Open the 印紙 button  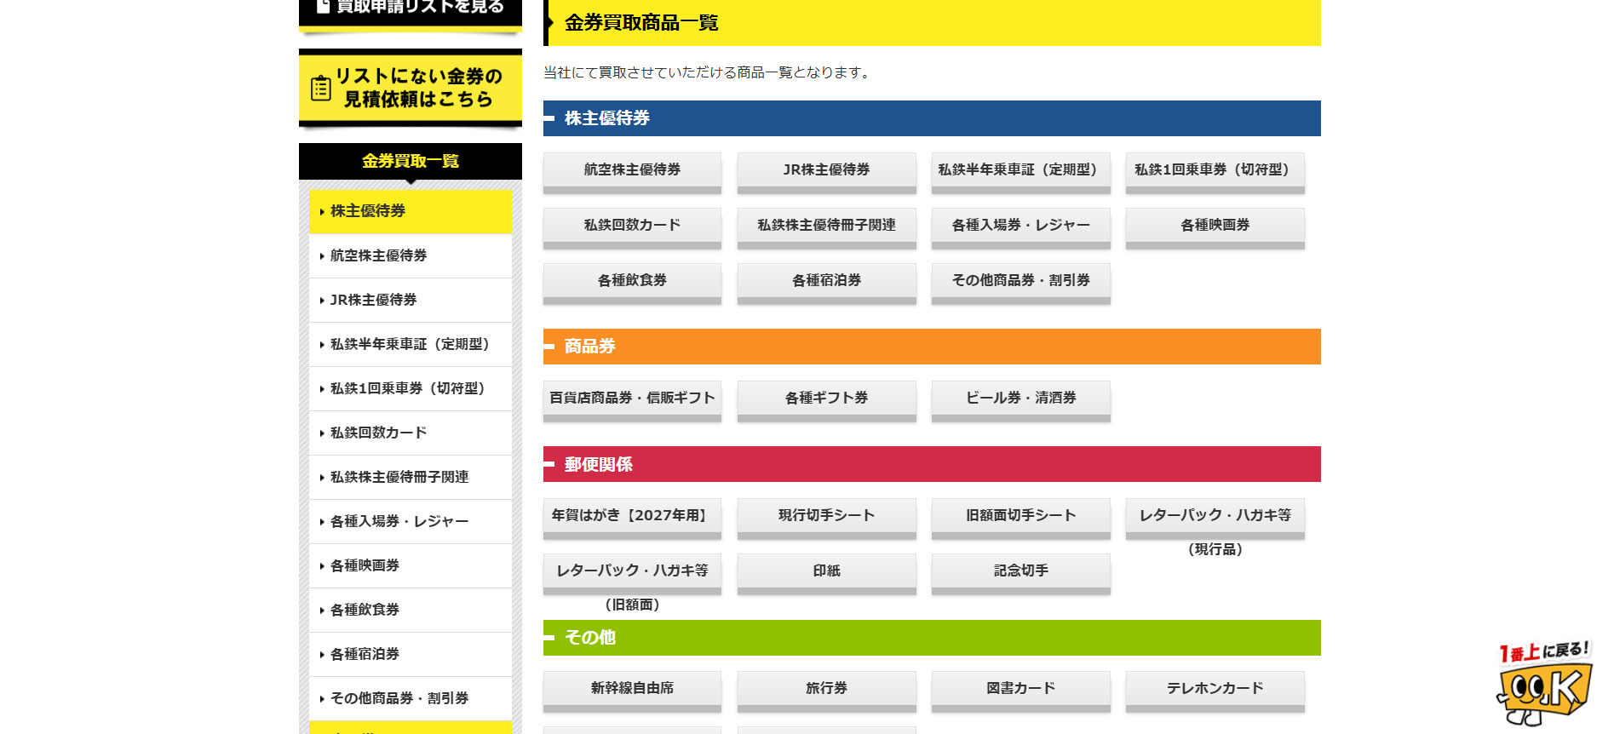[x=826, y=574]
